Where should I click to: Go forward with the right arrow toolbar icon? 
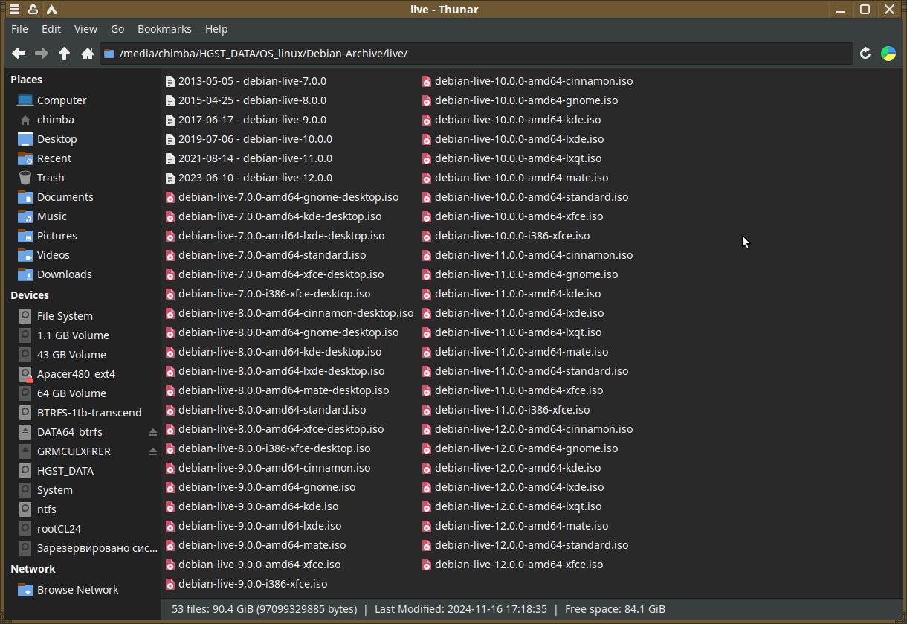(42, 54)
